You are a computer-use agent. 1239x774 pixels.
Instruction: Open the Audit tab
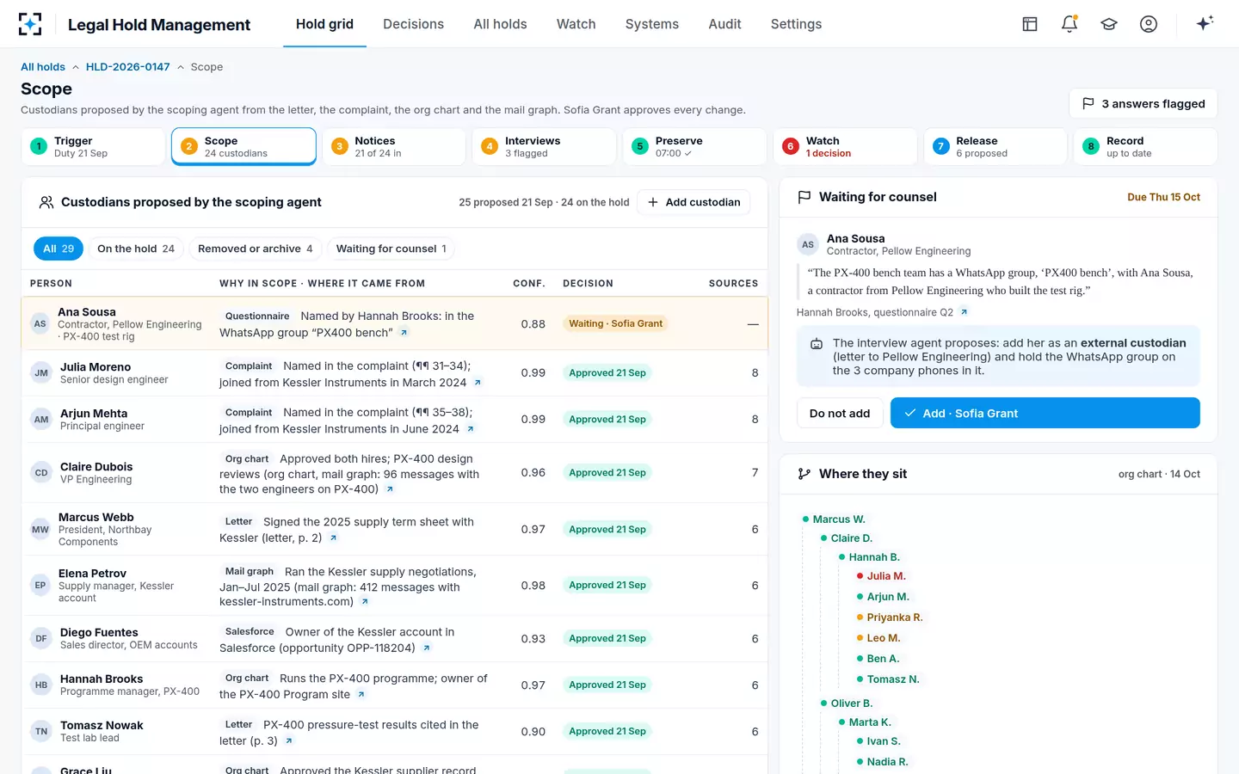(x=724, y=24)
